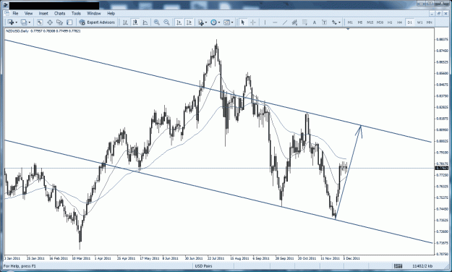Switch to W1 weekly timeframe
Viewport: 452px width, 272px height.
pyautogui.click(x=419, y=22)
